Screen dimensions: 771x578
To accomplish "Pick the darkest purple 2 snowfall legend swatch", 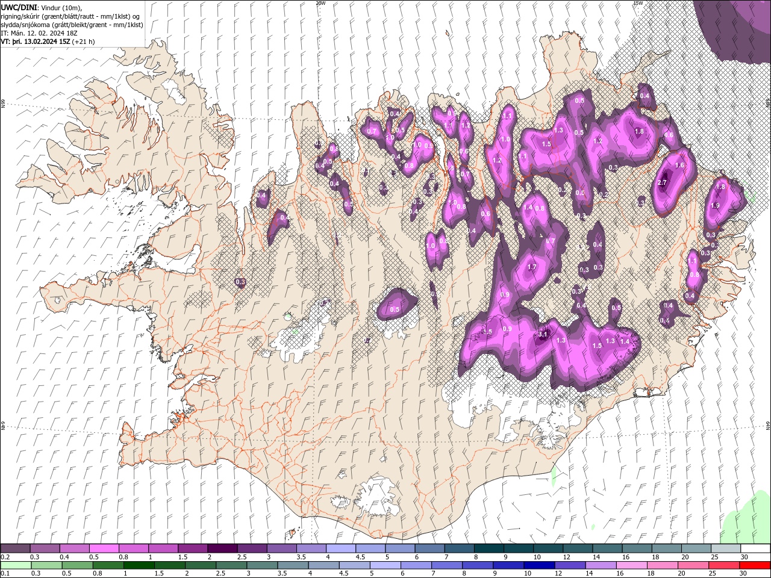I will pos(222,548).
